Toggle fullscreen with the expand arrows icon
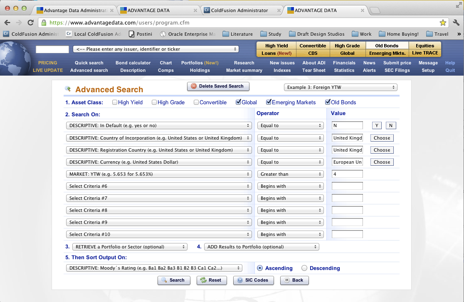This screenshot has width=464, height=302. point(459,5)
